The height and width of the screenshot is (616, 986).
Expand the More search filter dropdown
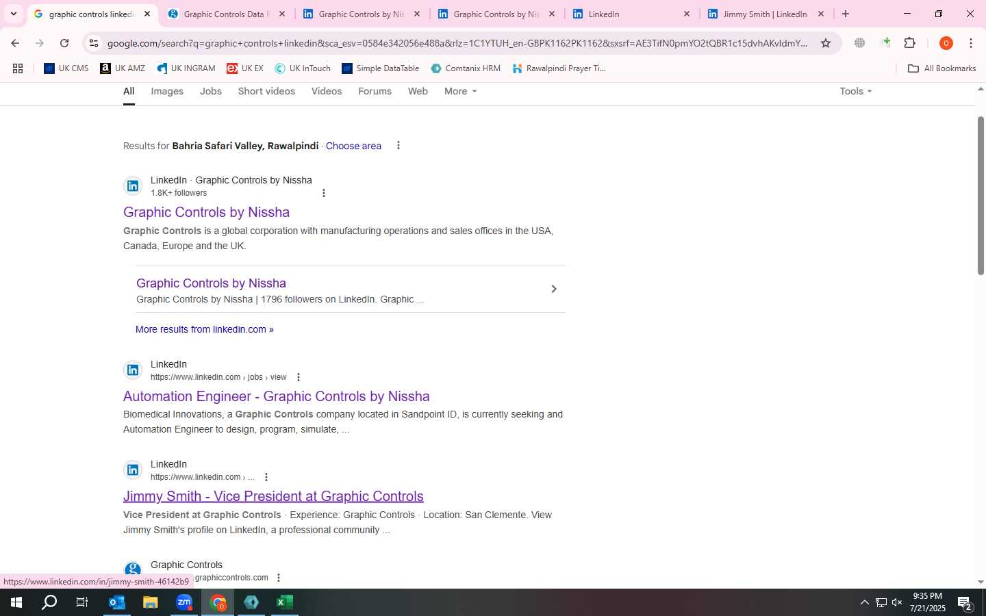(x=460, y=91)
